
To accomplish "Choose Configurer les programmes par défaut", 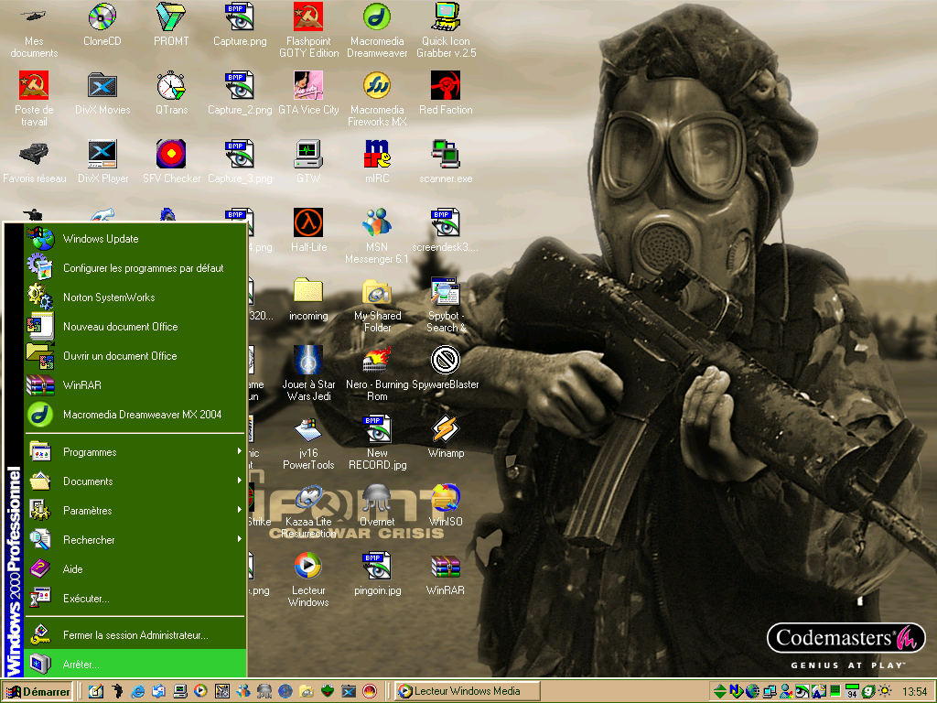I will tap(135, 268).
